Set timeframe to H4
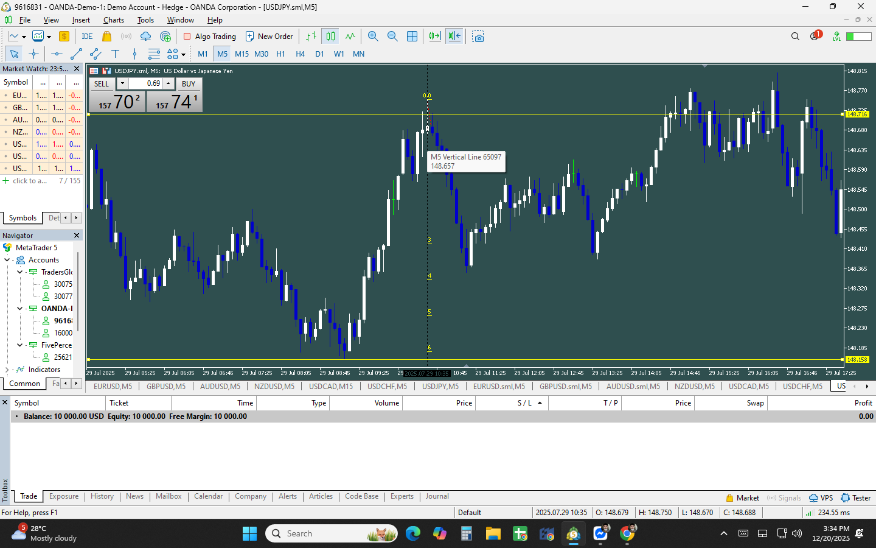 click(x=300, y=54)
